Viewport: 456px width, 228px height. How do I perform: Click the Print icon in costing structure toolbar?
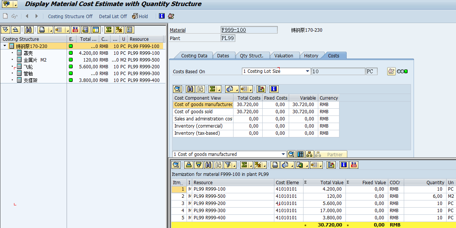[42, 30]
